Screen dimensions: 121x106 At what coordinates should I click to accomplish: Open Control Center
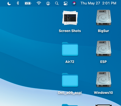pyautogui.click(x=66, y=4)
